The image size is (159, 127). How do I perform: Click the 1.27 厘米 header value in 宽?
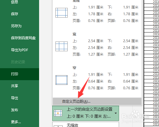pyautogui.click(x=96, y=54)
